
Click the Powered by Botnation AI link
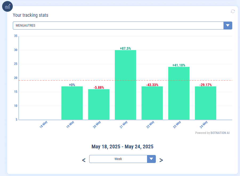pyautogui.click(x=212, y=133)
